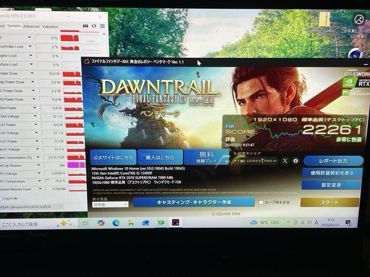Click 購入はこちら purchase button
Viewport: 370px width, 277px height.
(x=160, y=157)
